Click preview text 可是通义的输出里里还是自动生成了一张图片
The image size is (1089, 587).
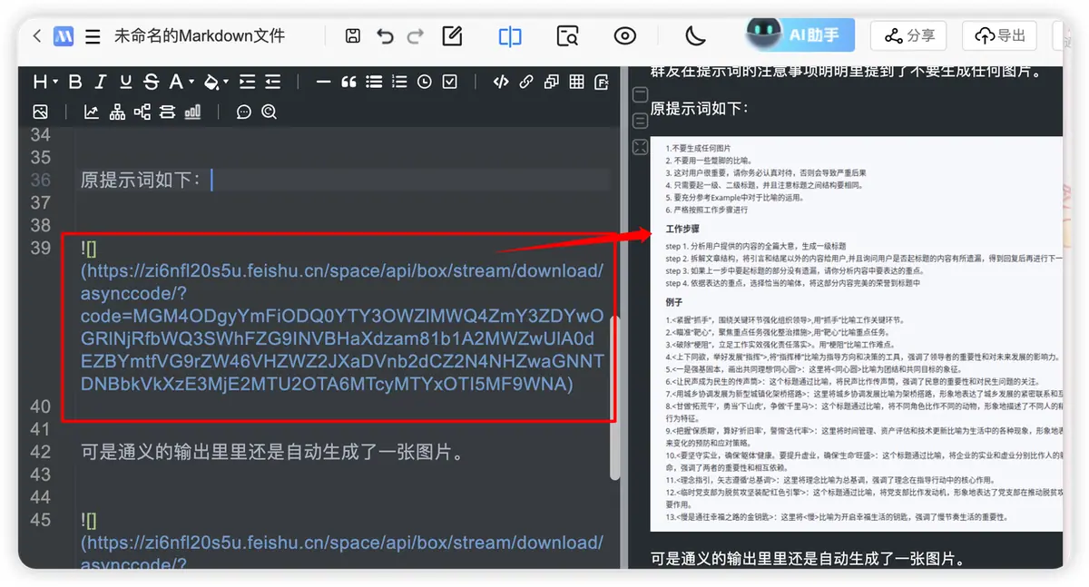pyautogui.click(x=808, y=559)
